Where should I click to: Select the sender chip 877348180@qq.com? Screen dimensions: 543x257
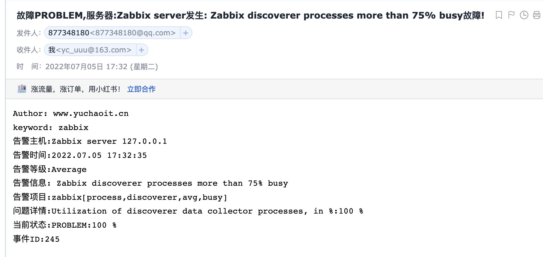point(112,33)
